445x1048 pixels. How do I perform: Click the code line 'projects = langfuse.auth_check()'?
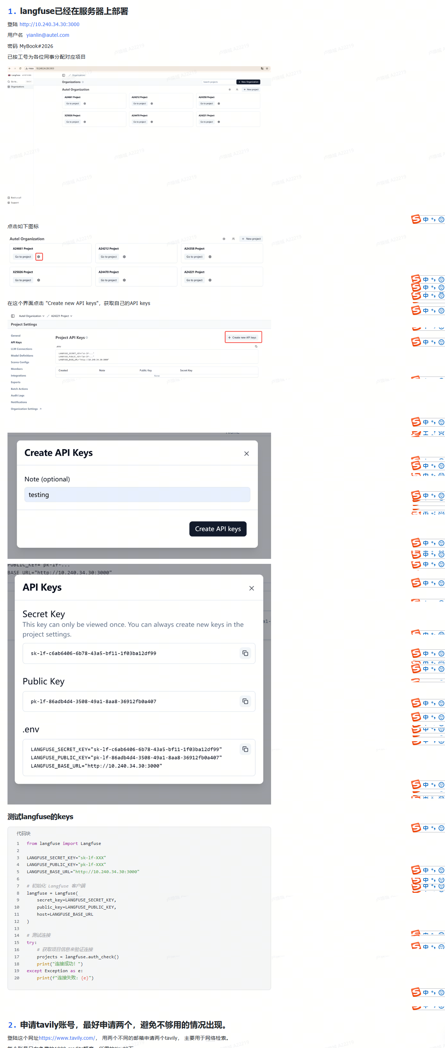pyautogui.click(x=77, y=956)
